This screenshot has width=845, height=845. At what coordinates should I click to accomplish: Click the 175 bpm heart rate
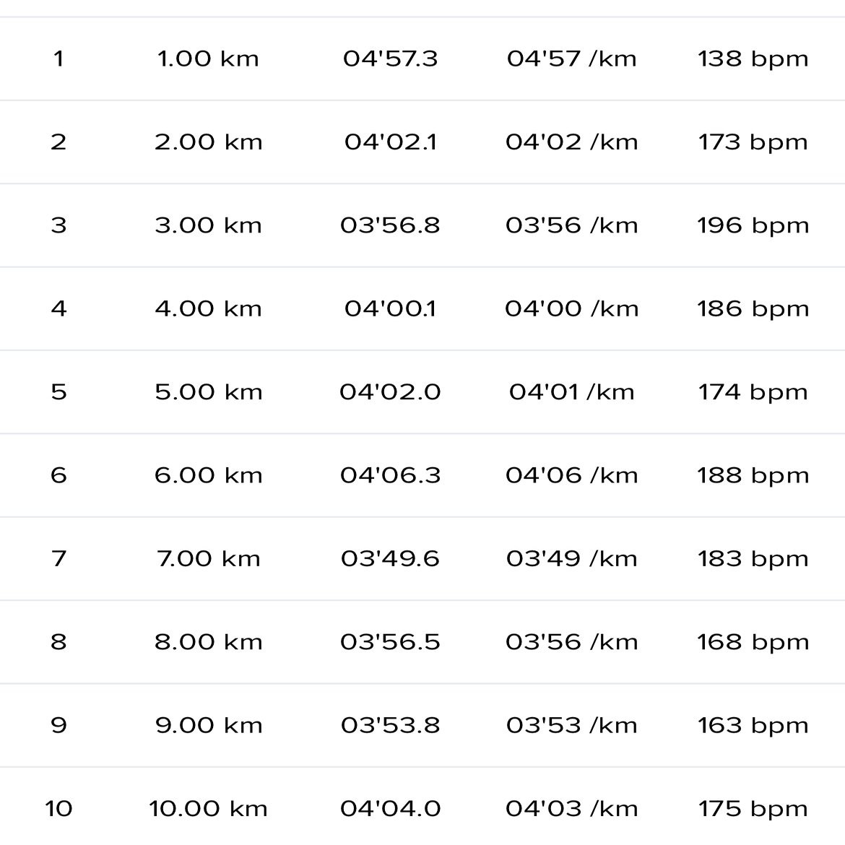point(753,808)
